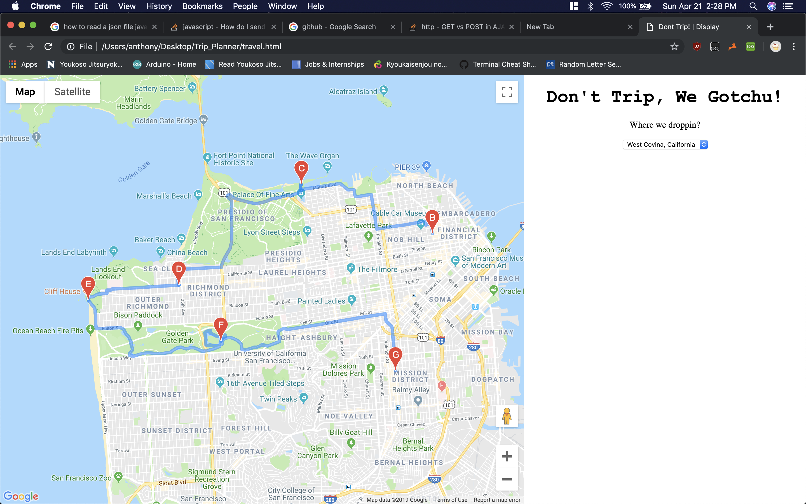This screenshot has width=806, height=504.
Task: Toggle fullscreen view on the map
Action: 507,92
